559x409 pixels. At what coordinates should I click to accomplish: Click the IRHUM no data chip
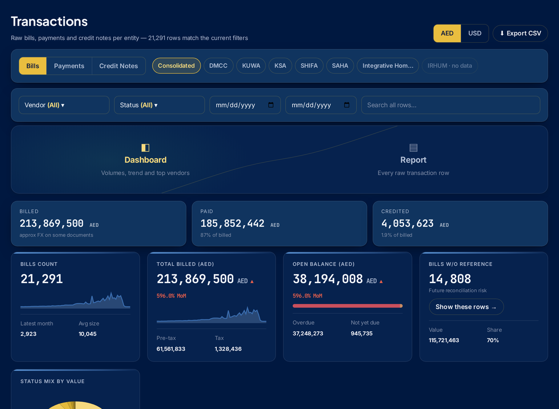pyautogui.click(x=450, y=66)
